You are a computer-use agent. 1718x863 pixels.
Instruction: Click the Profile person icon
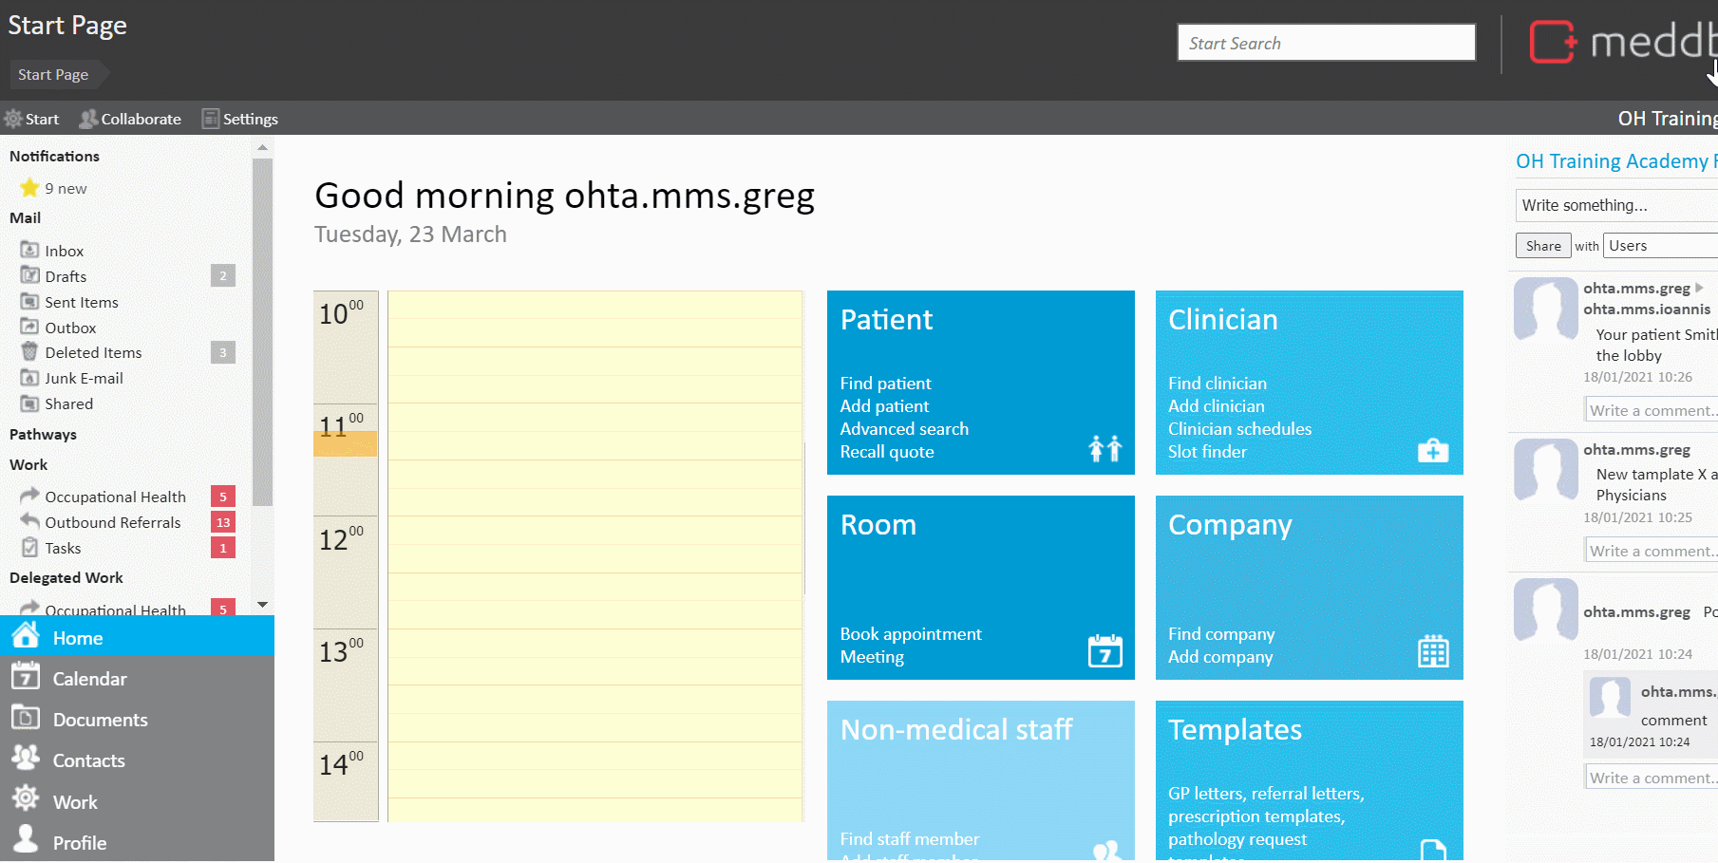(x=26, y=840)
